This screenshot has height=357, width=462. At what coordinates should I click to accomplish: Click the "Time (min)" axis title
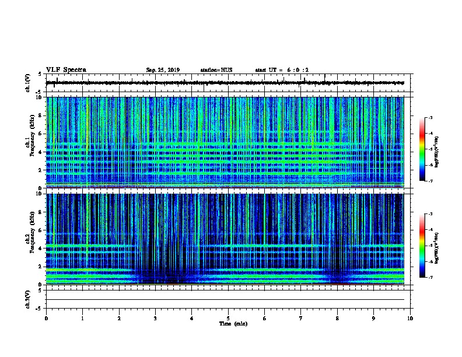(x=233, y=324)
